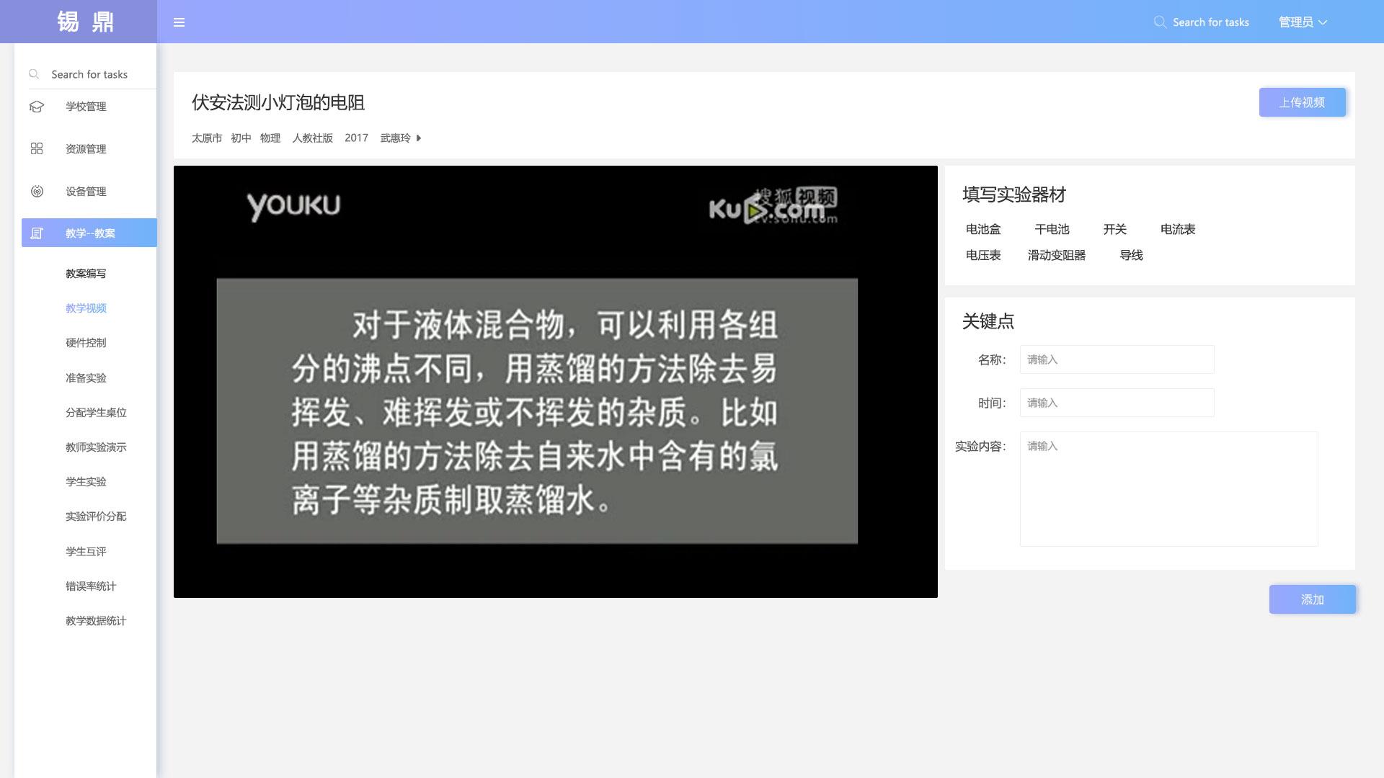Select equipment tag 滑动变阻器
1384x778 pixels.
coord(1057,255)
